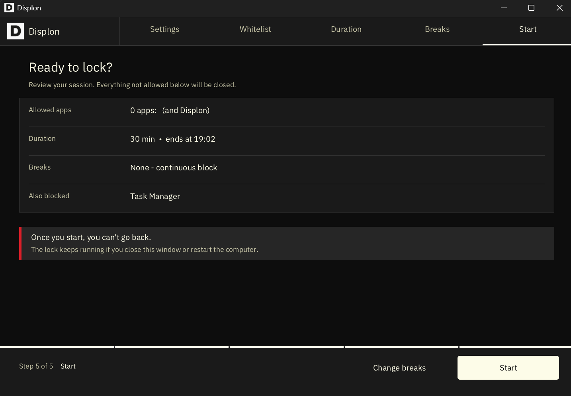Click the "The lock keeps running" note
This screenshot has height=396, width=571.
(x=145, y=250)
